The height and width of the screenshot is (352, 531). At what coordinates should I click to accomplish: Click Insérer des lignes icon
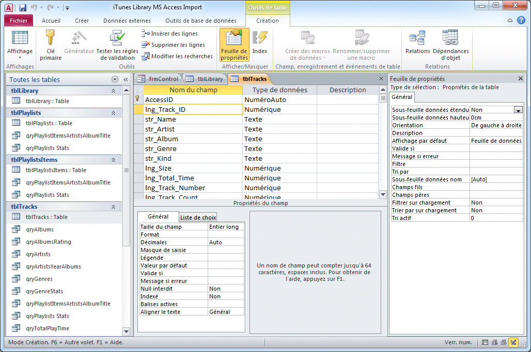pyautogui.click(x=145, y=33)
